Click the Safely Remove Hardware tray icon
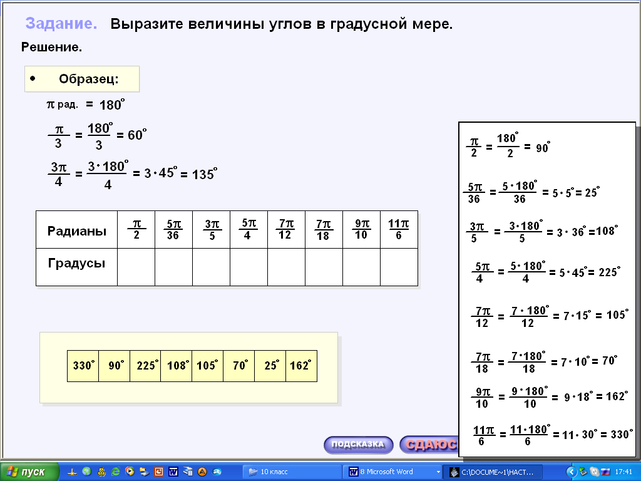Screen dimensions: 641x481 [583, 472]
